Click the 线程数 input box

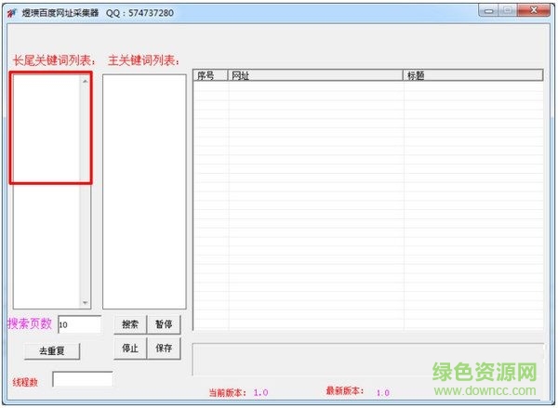[83, 379]
